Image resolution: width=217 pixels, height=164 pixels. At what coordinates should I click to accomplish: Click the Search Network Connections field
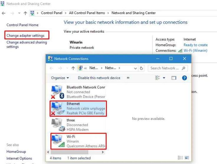[x=165, y=68]
